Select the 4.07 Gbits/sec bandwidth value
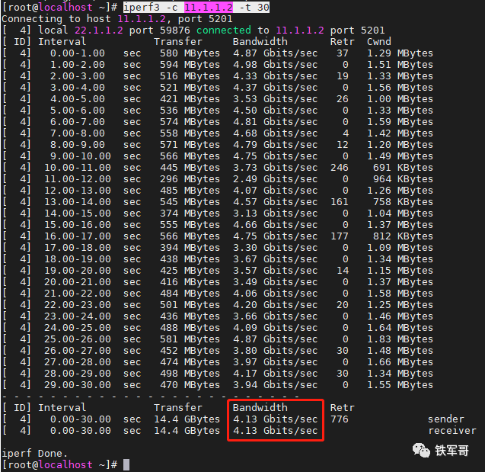 pyautogui.click(x=276, y=191)
